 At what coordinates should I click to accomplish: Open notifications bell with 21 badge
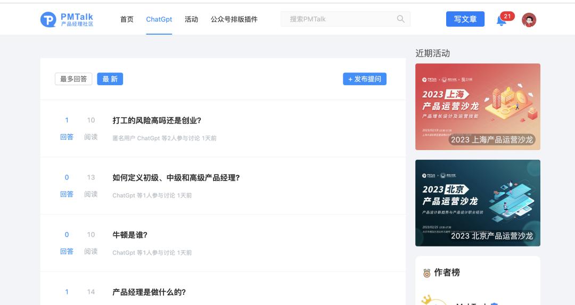[502, 20]
